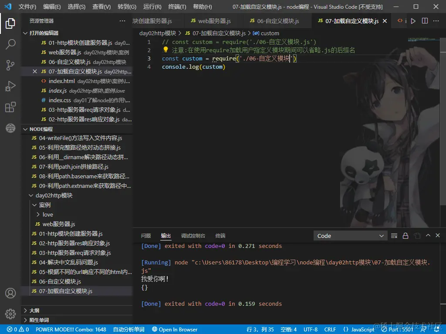This screenshot has width=446, height=334.
Task: Open index.html in open editors list
Action: point(77,81)
